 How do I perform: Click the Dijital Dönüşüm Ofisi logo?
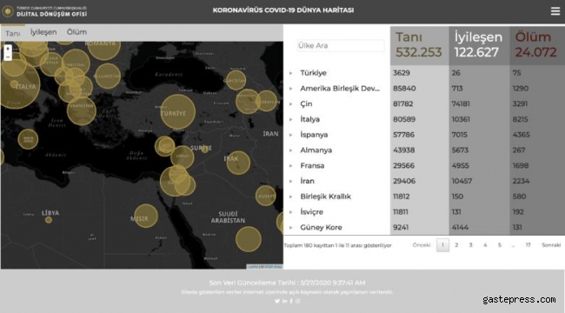click(44, 11)
